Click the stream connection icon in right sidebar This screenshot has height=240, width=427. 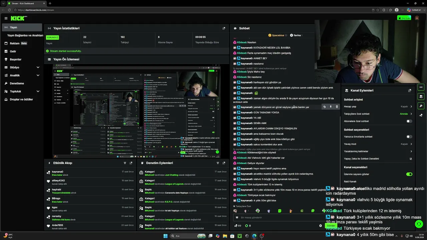tap(421, 87)
